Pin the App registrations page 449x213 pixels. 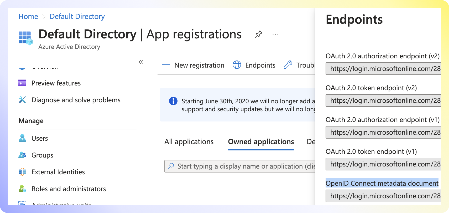259,34
